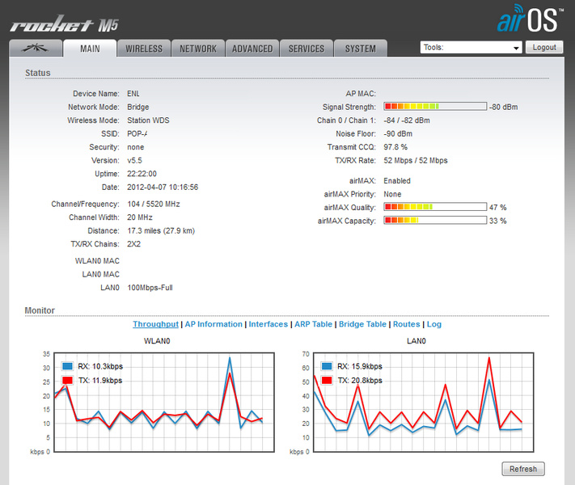
Task: Click the 'Status' section heading
Action: (38, 73)
